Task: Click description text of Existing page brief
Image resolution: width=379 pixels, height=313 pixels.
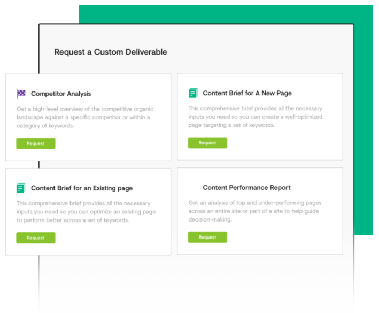Action: click(x=83, y=211)
